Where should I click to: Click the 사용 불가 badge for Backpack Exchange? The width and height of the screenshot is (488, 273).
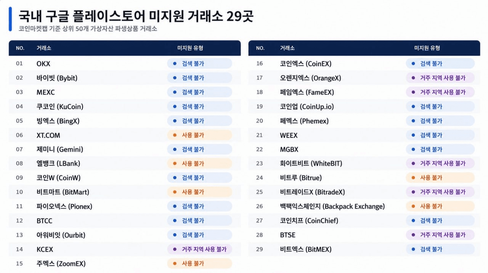click(x=440, y=206)
